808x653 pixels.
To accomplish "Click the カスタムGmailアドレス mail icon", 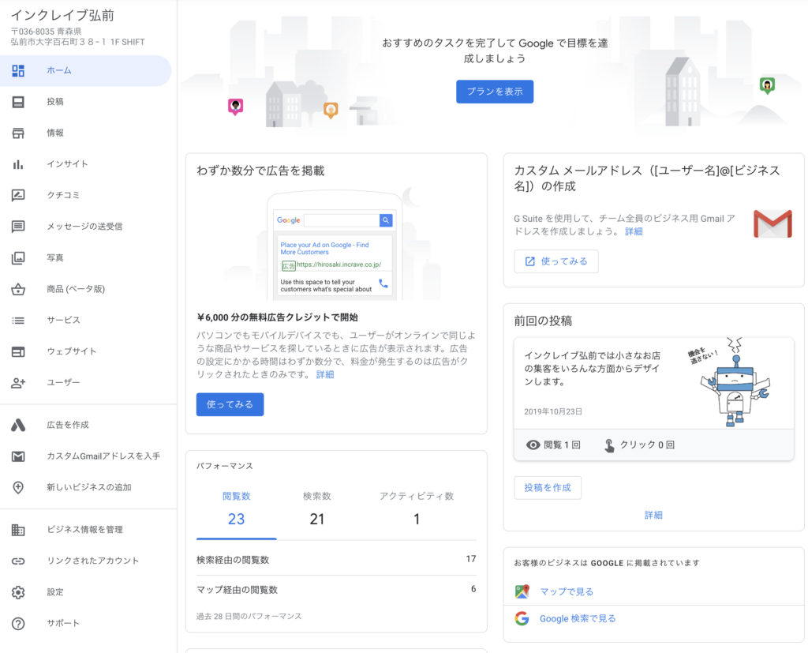I will [x=18, y=456].
